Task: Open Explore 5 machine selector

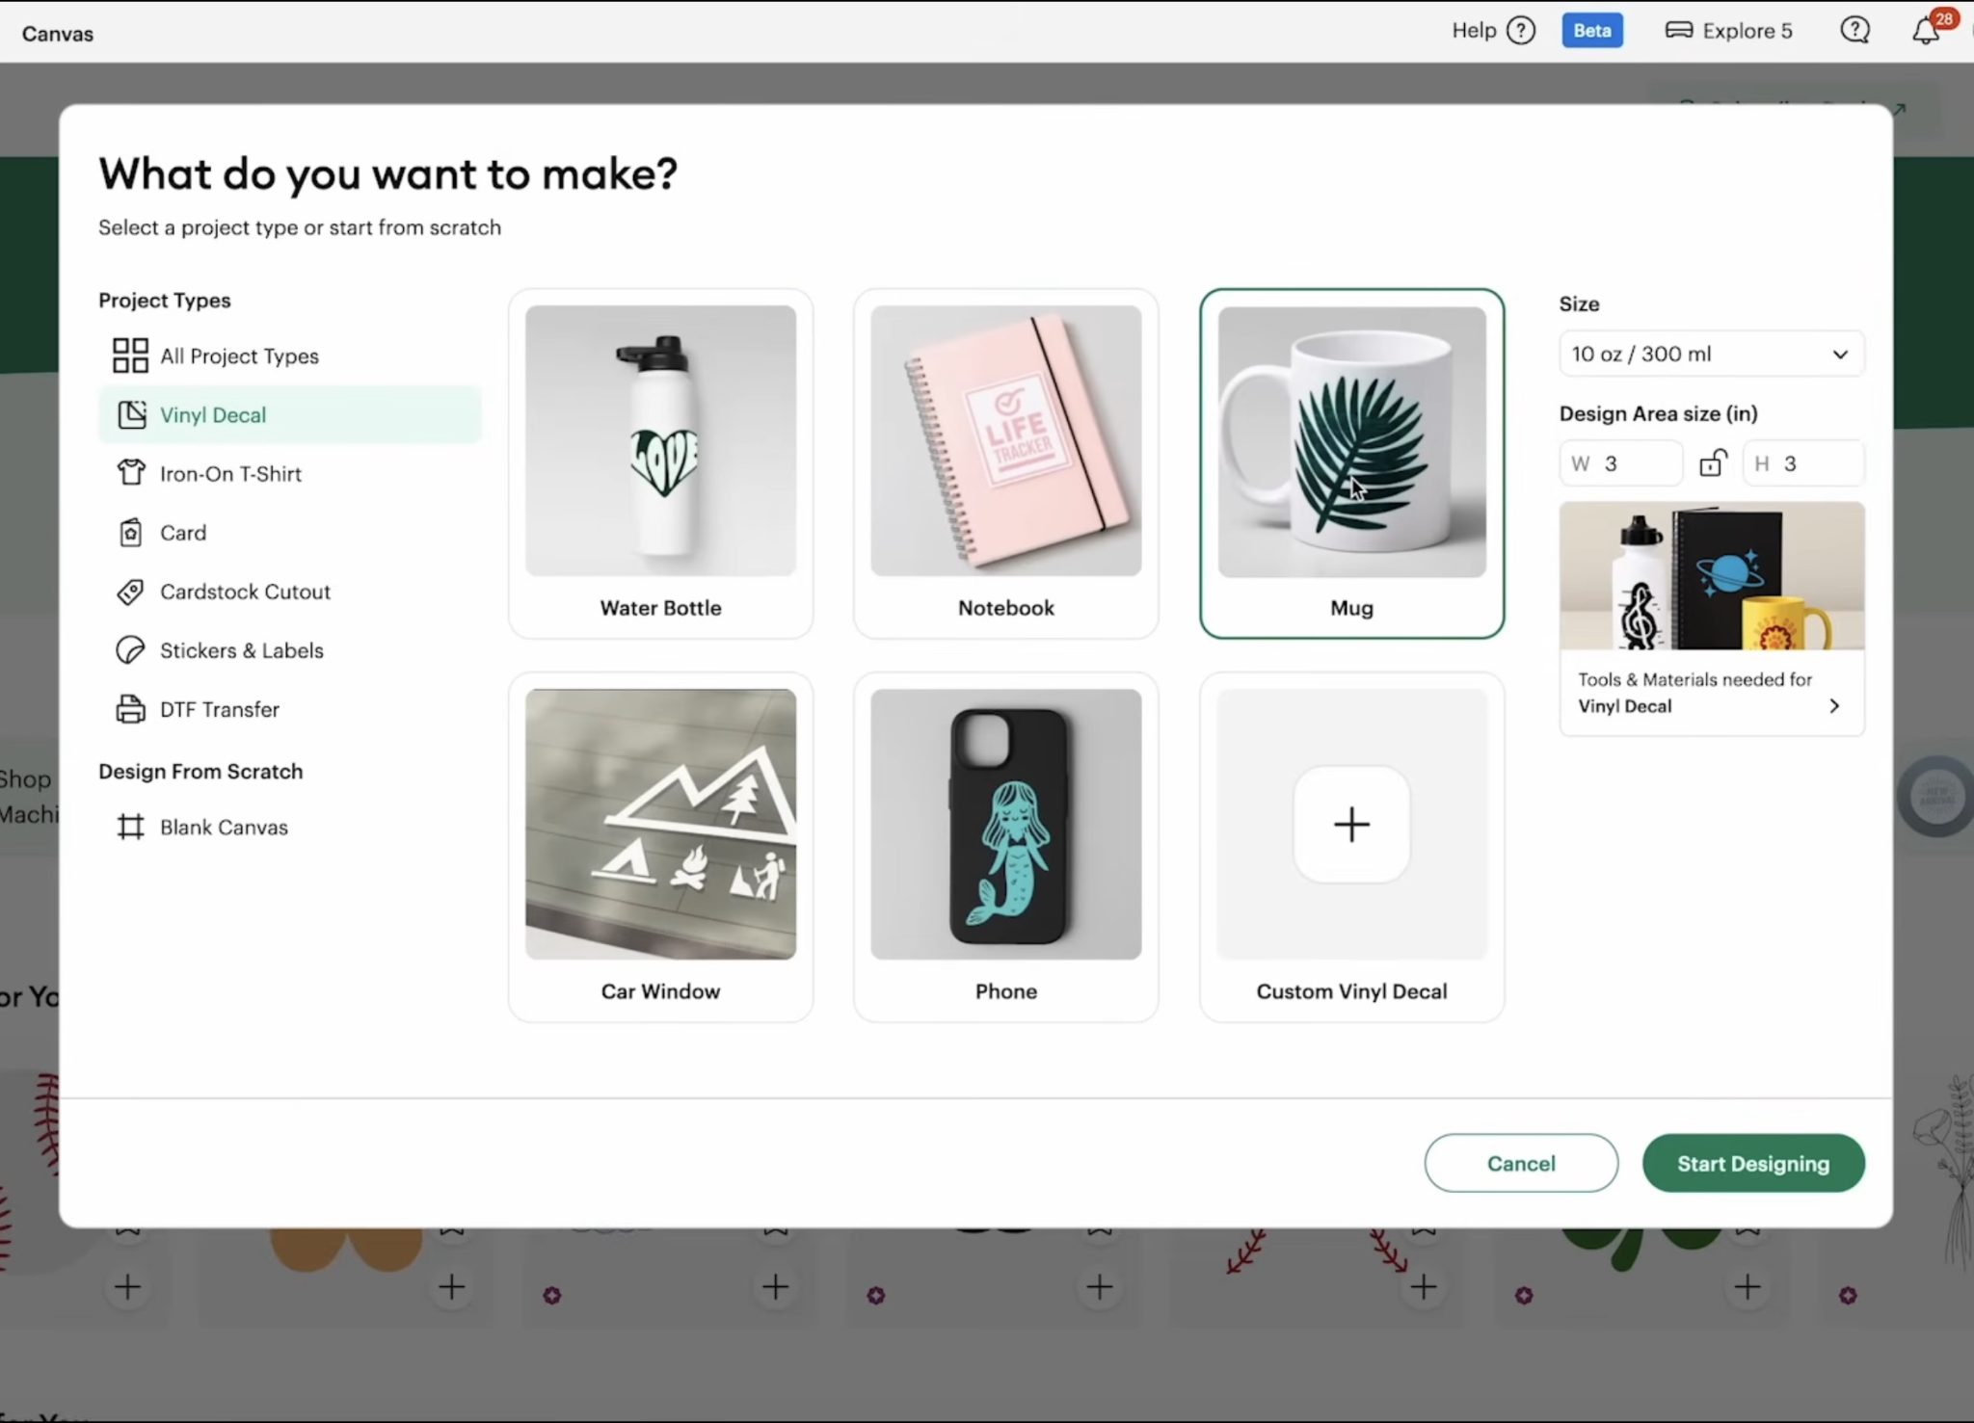Action: [1728, 31]
